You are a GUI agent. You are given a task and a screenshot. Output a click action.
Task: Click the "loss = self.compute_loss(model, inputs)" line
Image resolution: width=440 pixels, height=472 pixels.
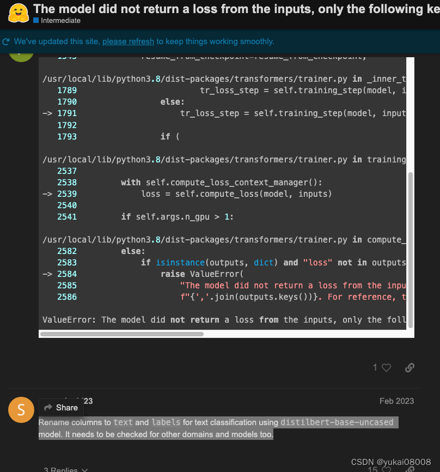coord(236,194)
